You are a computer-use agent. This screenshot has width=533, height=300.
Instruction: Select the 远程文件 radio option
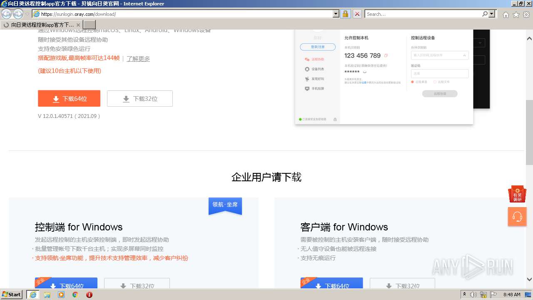[441, 82]
